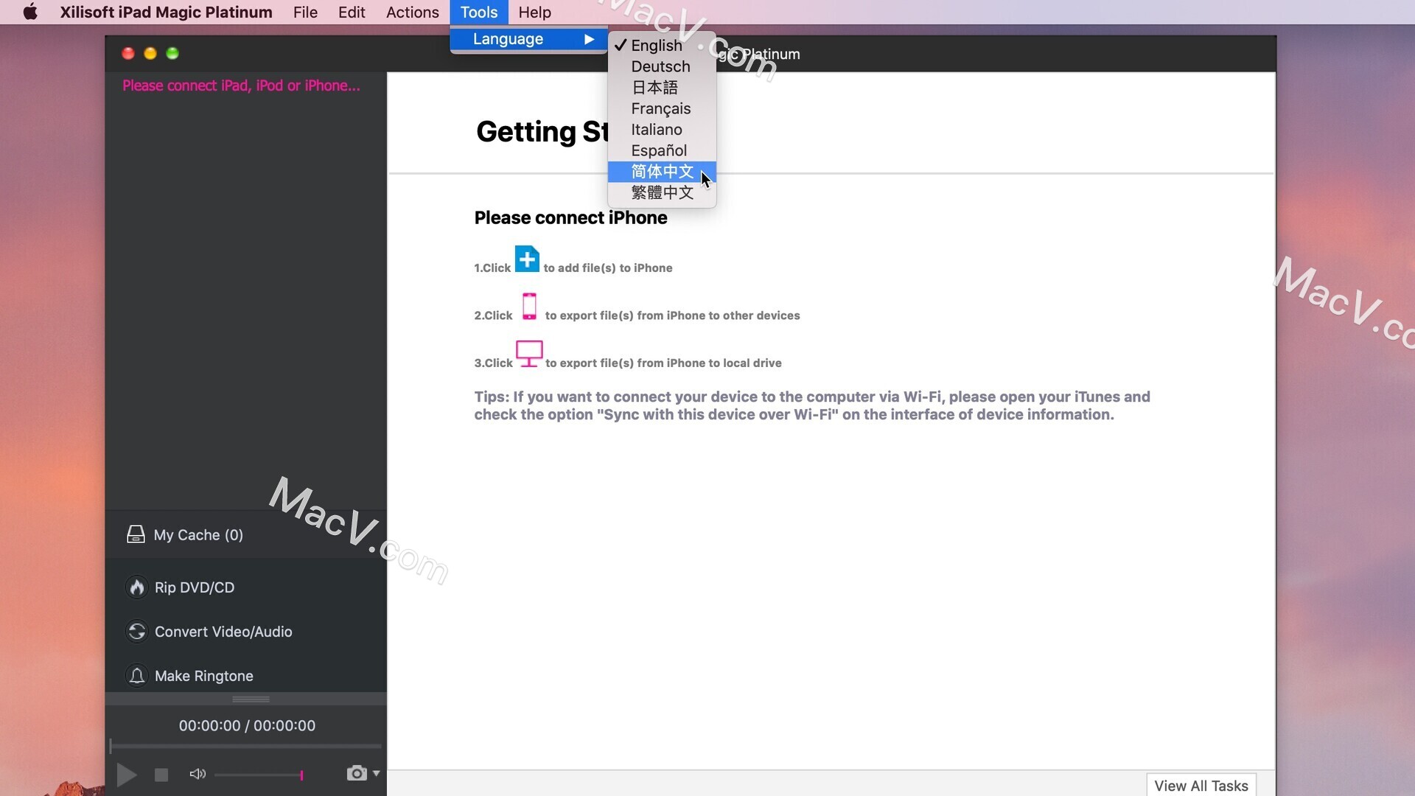Open the Tools menu
Viewport: 1415px width, 796px height.
coord(478,12)
